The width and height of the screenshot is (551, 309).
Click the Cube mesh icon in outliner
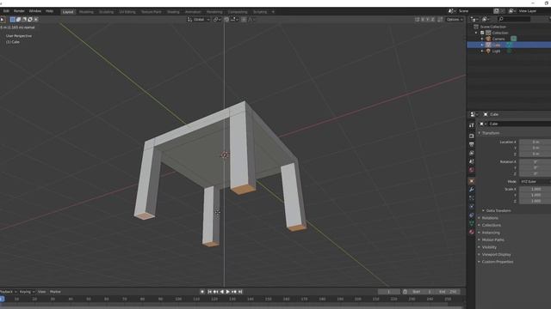click(488, 45)
